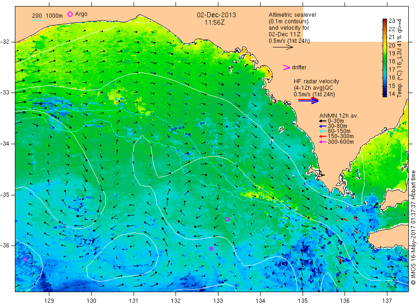Click 'HF radar velocity' legend text
This screenshot has width=419, height=307.
coord(316,81)
